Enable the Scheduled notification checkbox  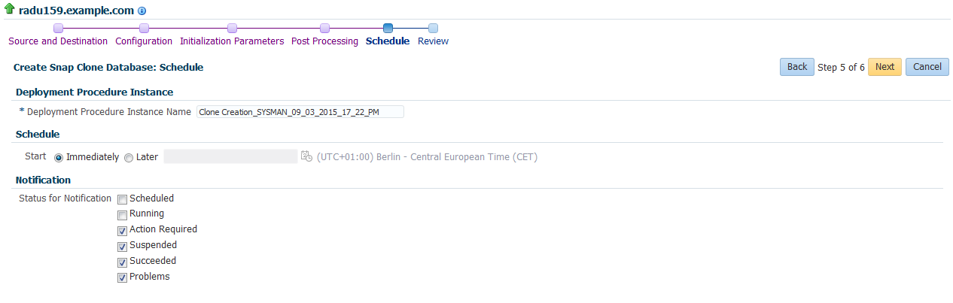click(x=122, y=199)
